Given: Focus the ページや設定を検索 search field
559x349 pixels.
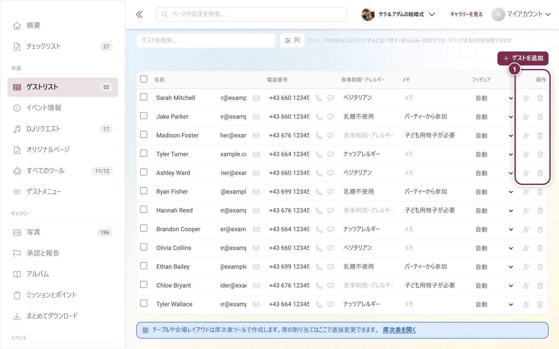Looking at the screenshot, I should [252, 14].
